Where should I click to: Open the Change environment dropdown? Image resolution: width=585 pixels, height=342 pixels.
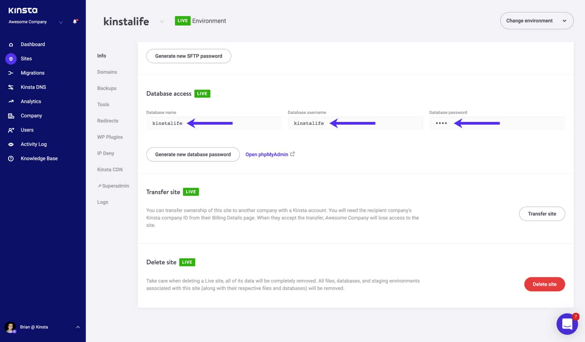pyautogui.click(x=537, y=21)
